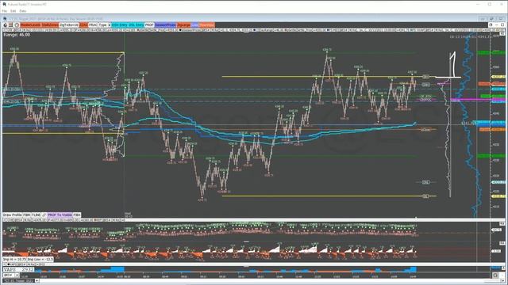Click the cyan DSL Entry button

pyautogui.click(x=136, y=25)
